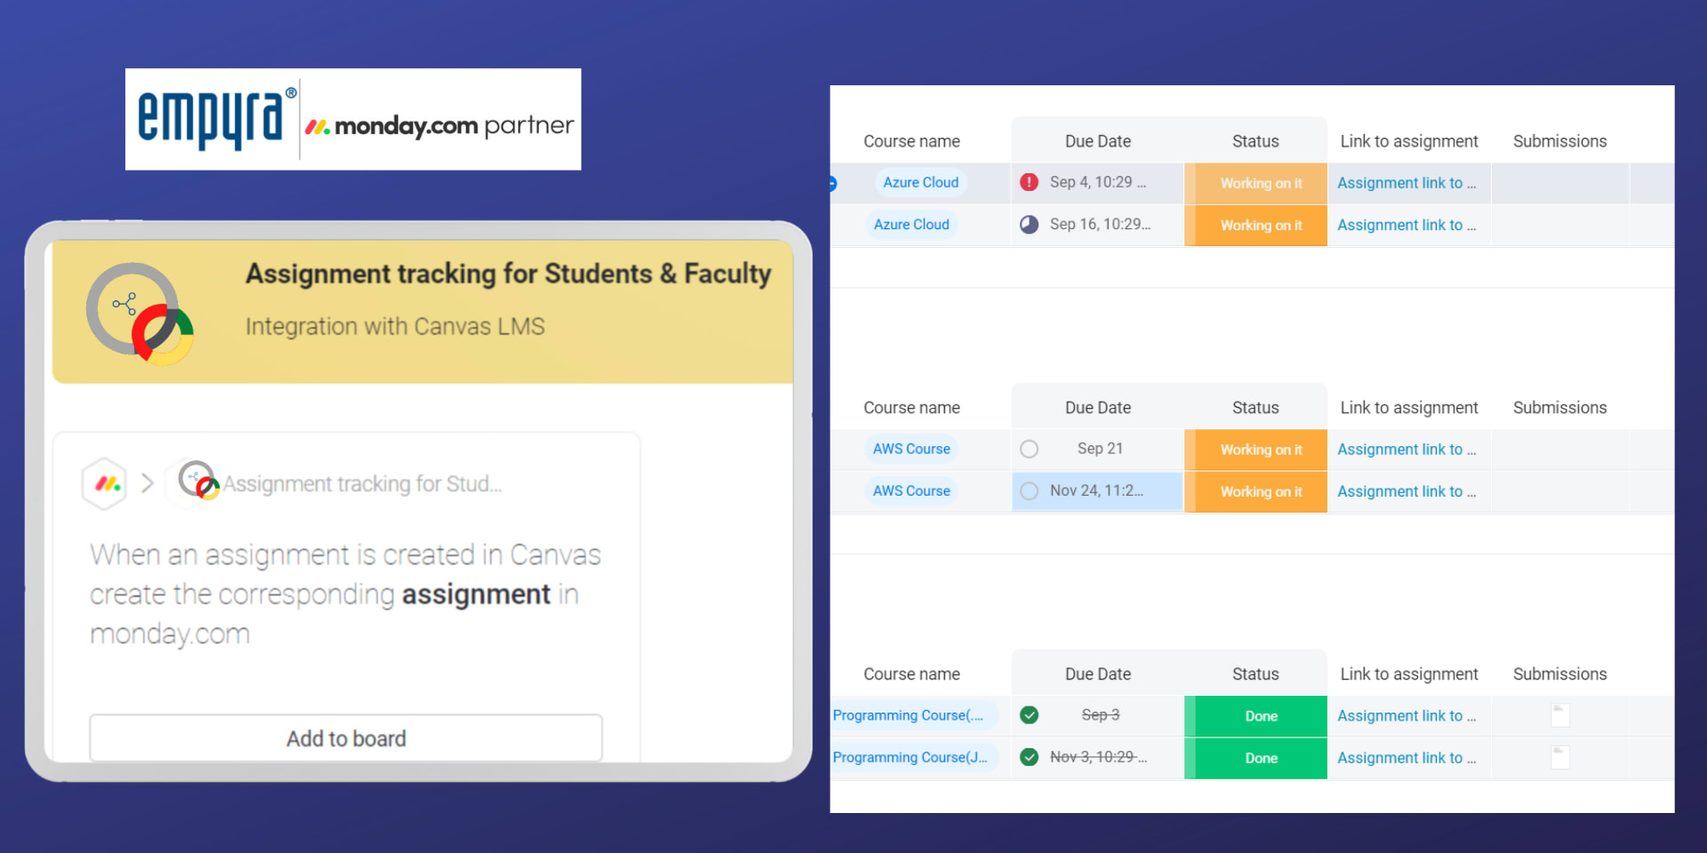Screen dimensions: 1707x853
Task: Open submission file icon in Sep 3 row
Action: pos(1560,715)
